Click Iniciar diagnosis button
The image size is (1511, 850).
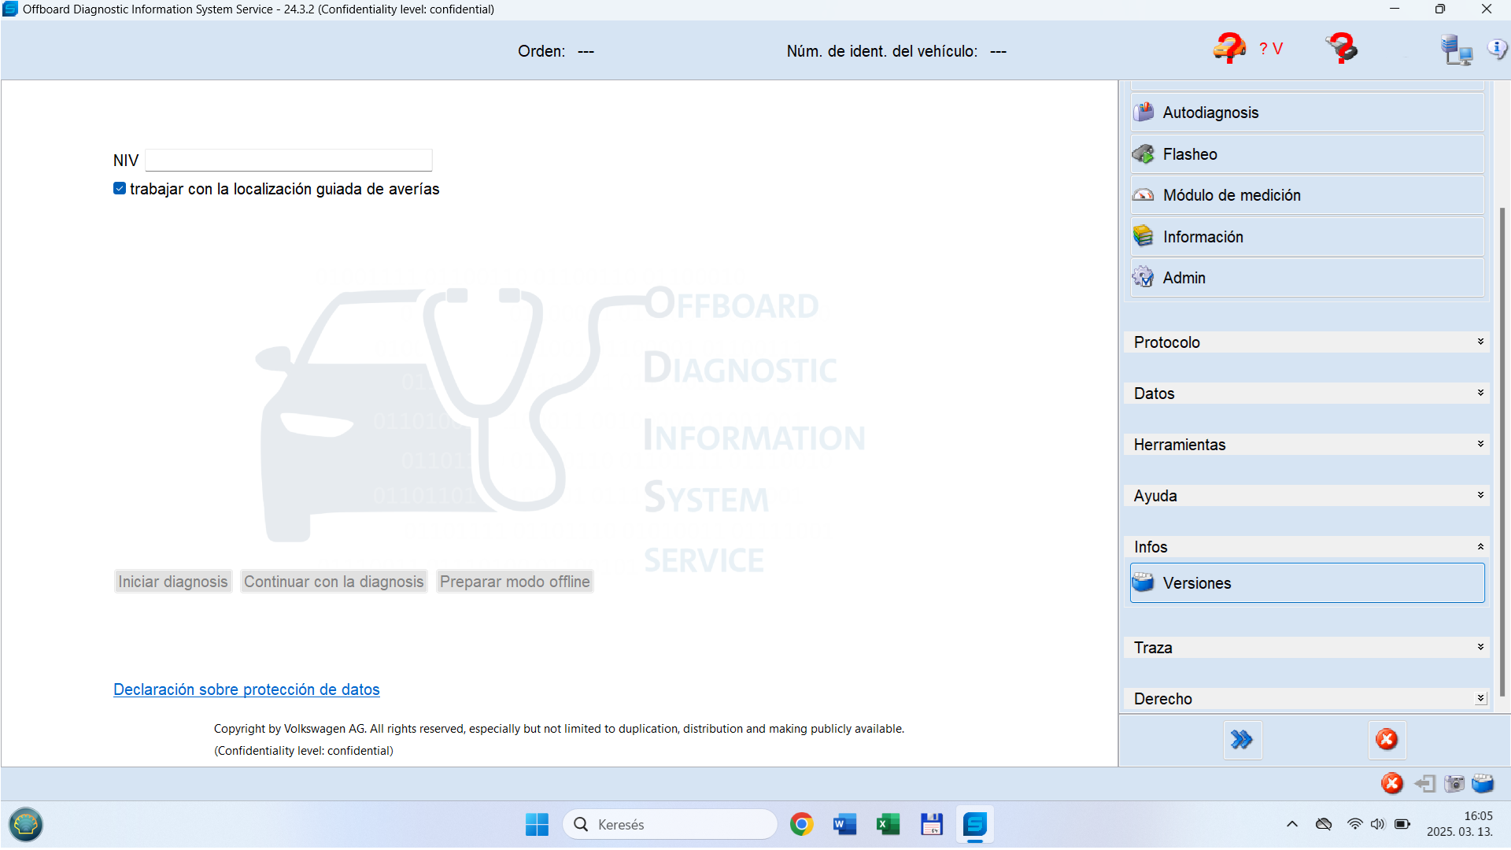[173, 582]
